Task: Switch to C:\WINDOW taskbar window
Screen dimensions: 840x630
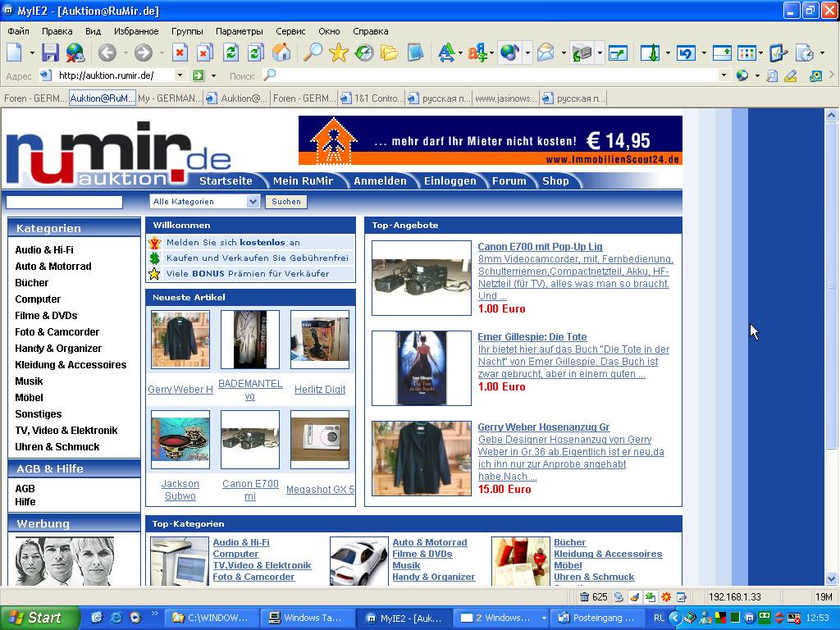Action: [x=212, y=618]
